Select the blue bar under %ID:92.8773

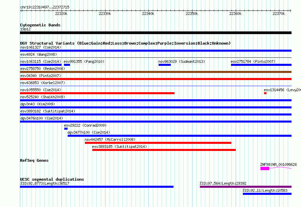click(x=97, y=187)
